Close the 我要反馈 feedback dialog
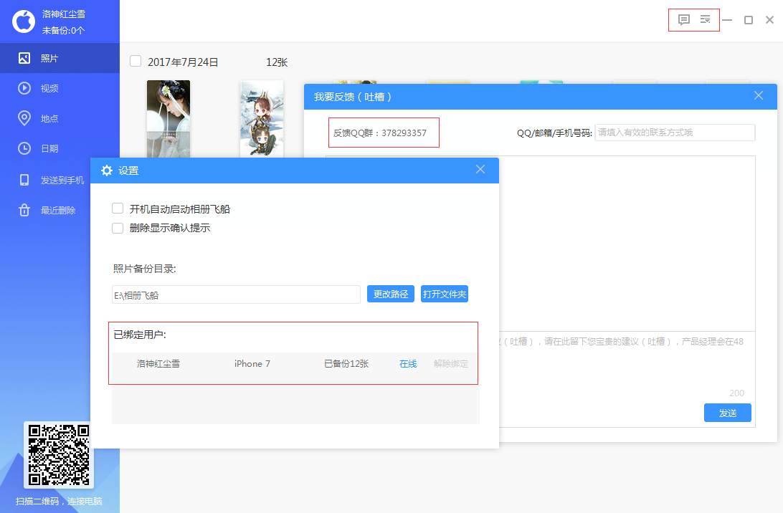783x513 pixels. click(759, 96)
